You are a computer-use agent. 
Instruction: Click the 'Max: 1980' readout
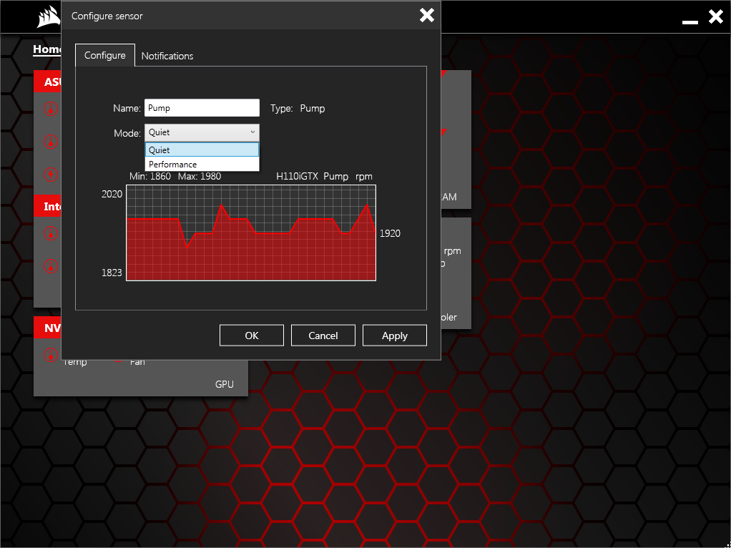[x=200, y=176]
